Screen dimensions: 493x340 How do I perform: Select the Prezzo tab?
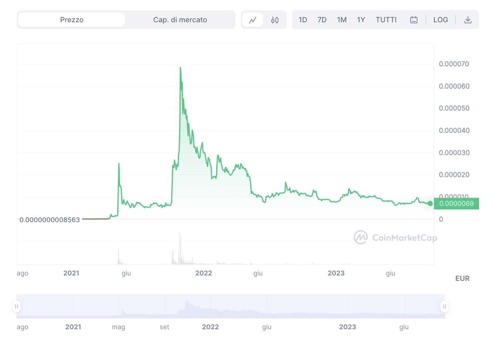pyautogui.click(x=72, y=20)
